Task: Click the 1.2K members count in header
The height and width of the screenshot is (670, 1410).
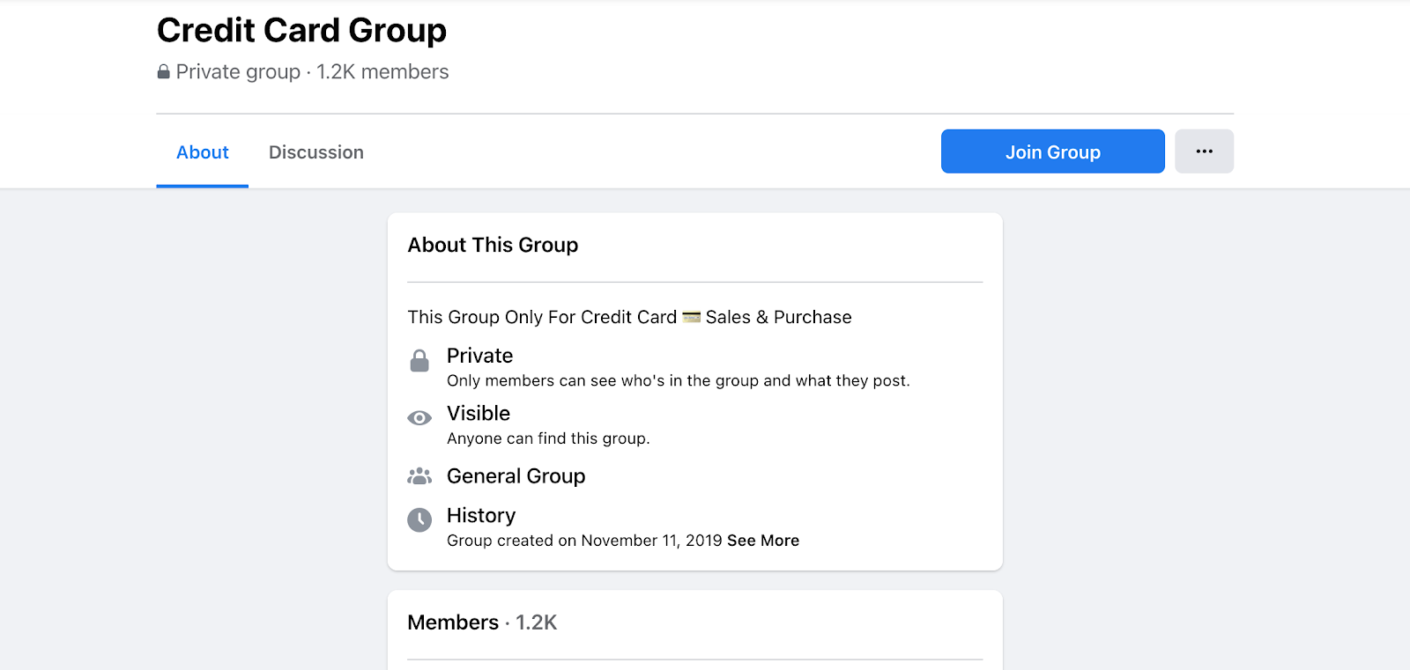Action: coord(382,72)
